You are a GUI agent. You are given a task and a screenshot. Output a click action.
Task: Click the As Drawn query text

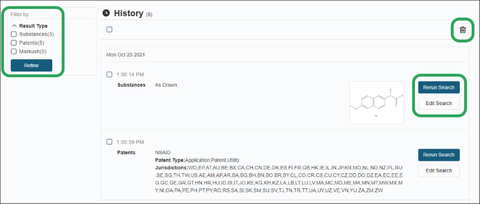[x=166, y=85]
